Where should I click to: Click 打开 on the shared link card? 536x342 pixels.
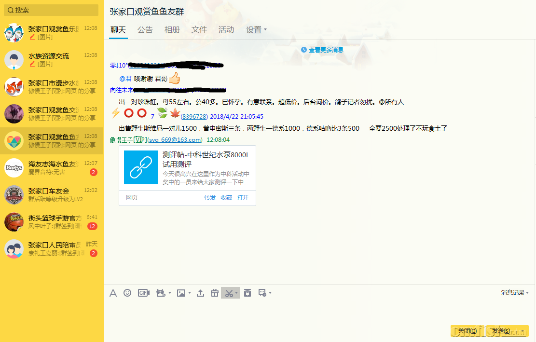[243, 198]
